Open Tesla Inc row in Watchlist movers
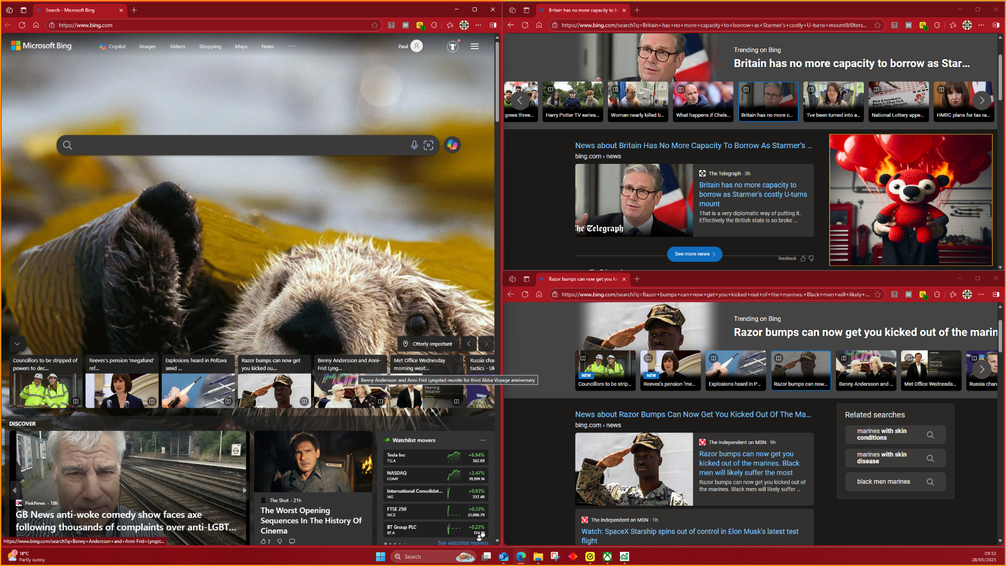Image resolution: width=1006 pixels, height=566 pixels. (x=436, y=458)
